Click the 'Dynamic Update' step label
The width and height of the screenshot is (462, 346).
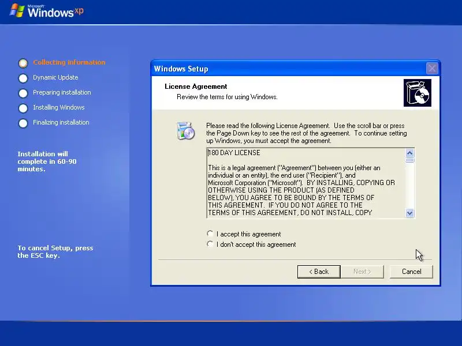tap(55, 77)
